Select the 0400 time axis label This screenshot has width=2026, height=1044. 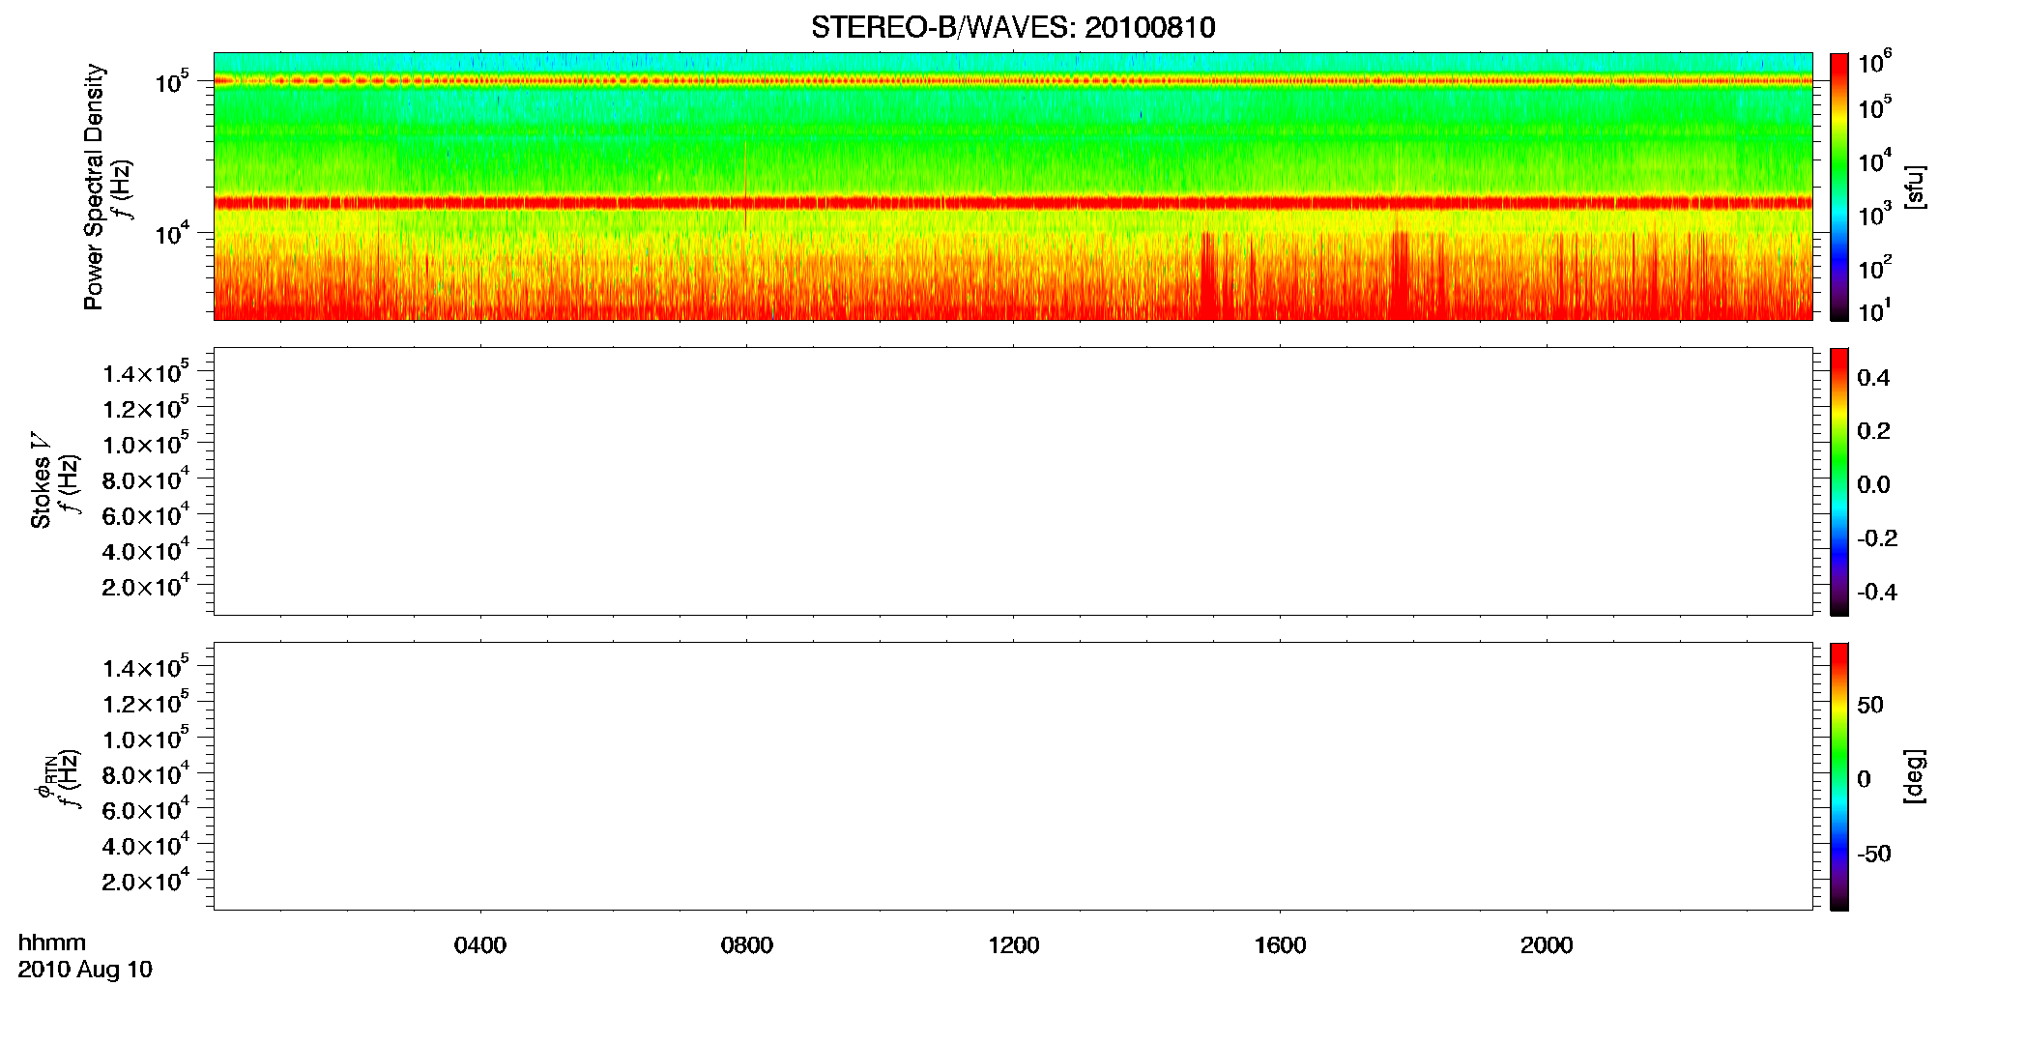pos(480,945)
